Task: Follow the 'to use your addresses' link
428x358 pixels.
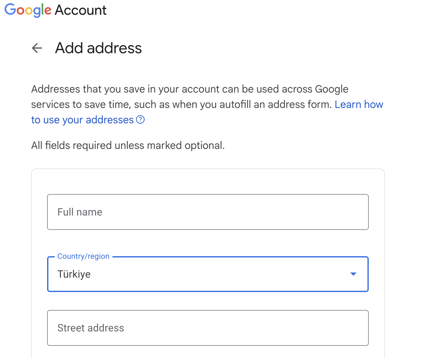Action: coord(82,120)
